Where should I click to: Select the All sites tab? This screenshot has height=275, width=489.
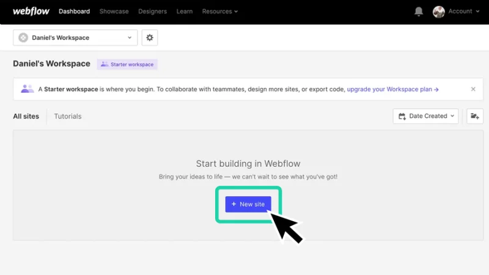(x=26, y=116)
